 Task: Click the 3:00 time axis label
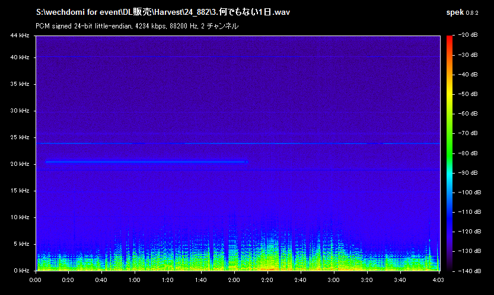(333, 280)
